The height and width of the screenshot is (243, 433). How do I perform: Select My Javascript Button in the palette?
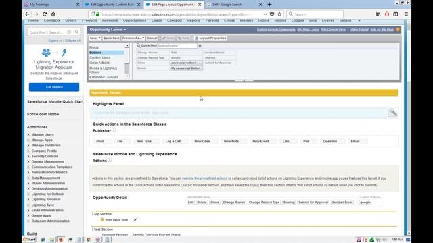point(186,68)
